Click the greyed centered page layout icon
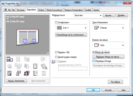 [18, 59]
